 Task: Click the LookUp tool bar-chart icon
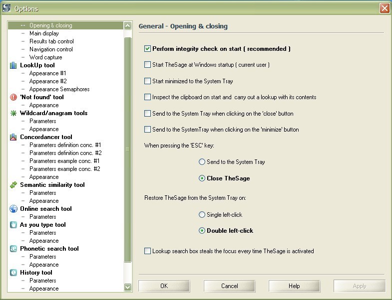[x=13, y=65]
